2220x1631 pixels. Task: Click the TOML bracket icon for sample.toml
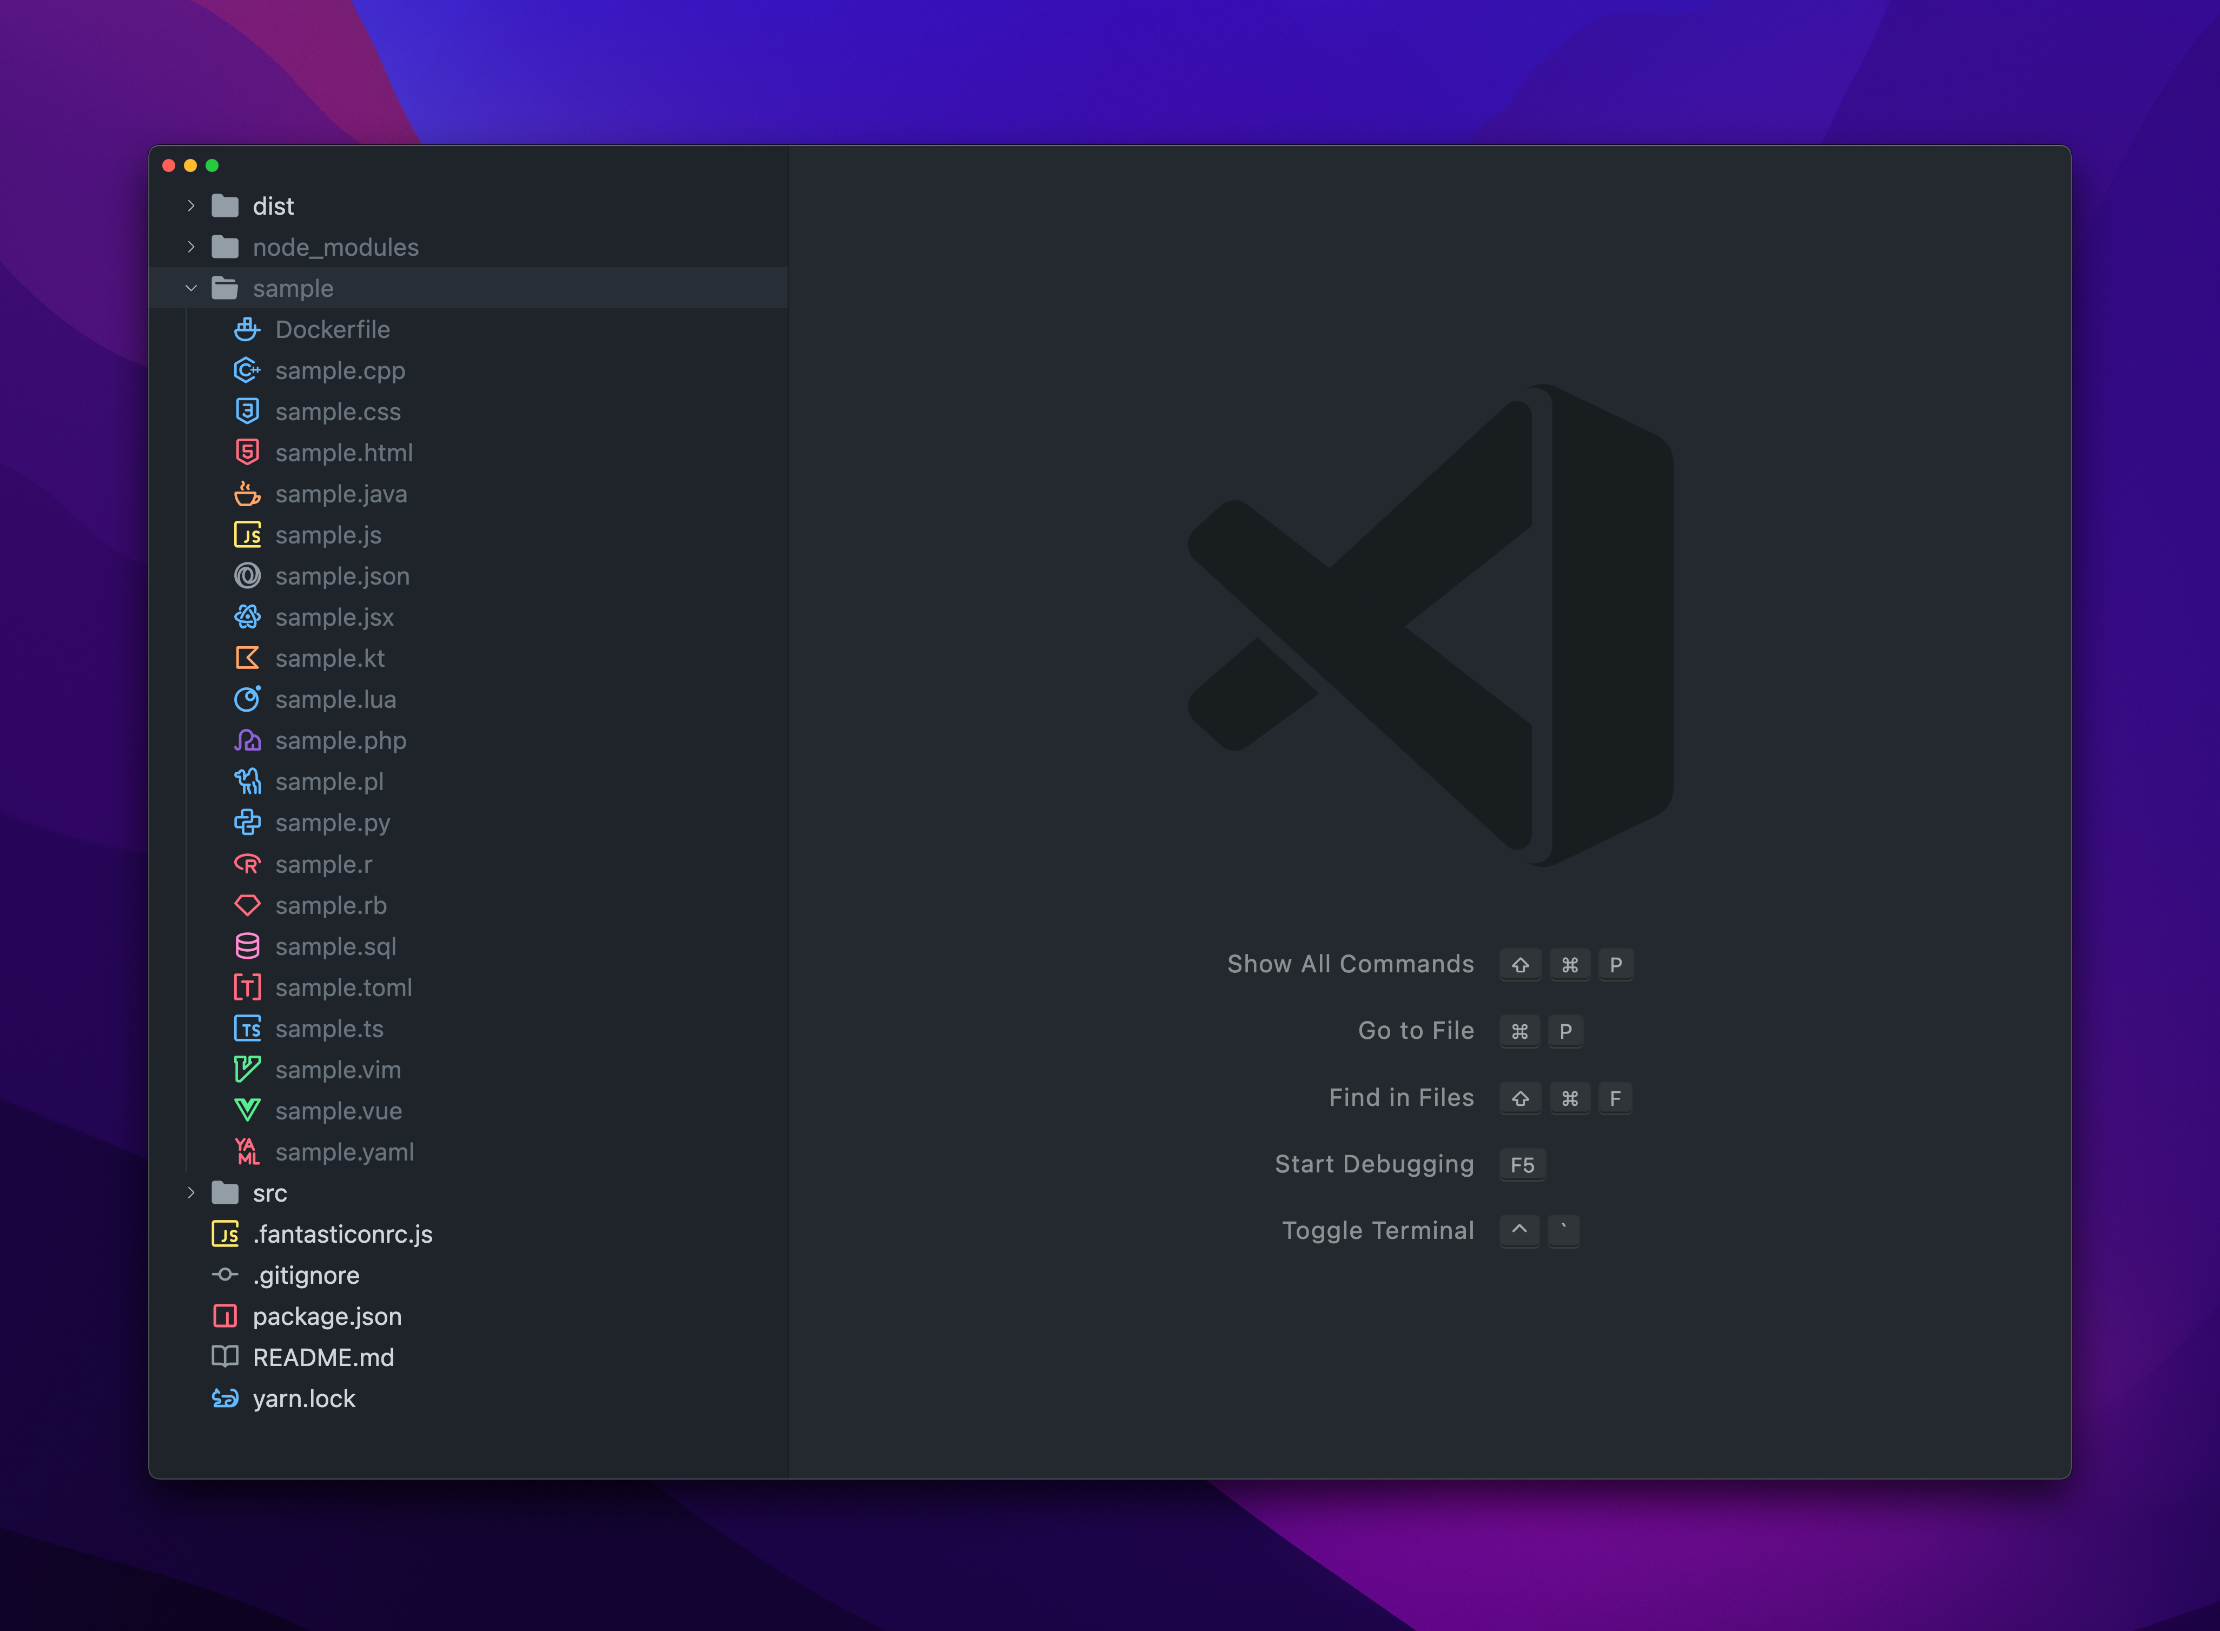click(247, 987)
